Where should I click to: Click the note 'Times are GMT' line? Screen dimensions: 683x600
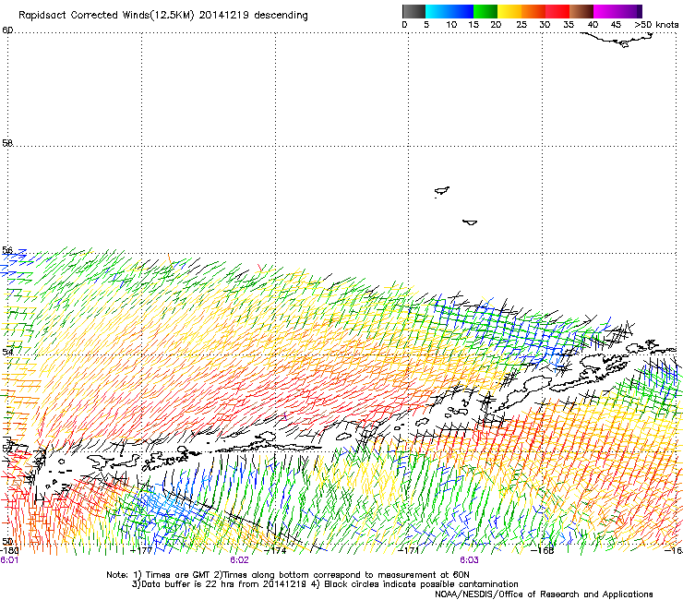[287, 575]
